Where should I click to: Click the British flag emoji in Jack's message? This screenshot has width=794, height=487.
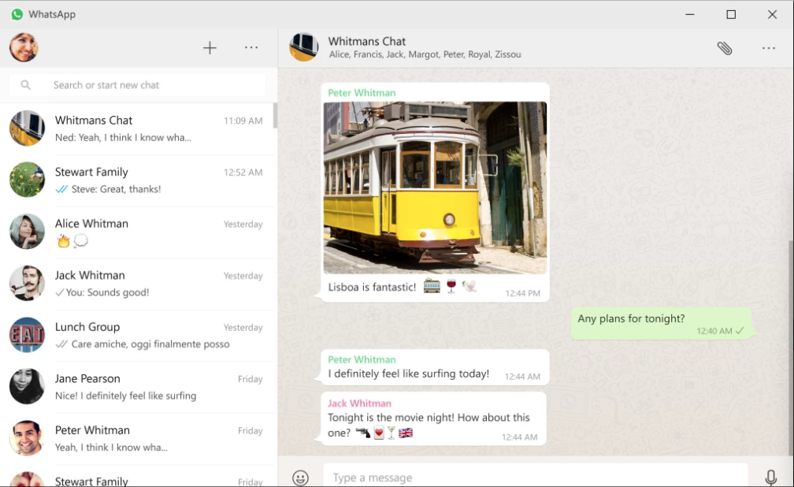click(x=406, y=433)
